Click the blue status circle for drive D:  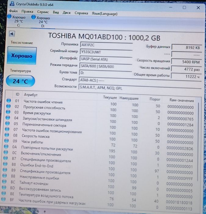pos(33,17)
